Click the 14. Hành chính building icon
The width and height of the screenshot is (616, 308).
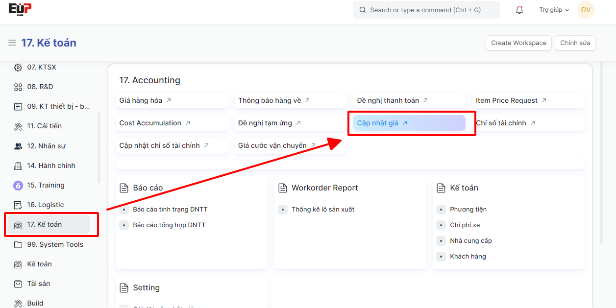pyautogui.click(x=18, y=166)
